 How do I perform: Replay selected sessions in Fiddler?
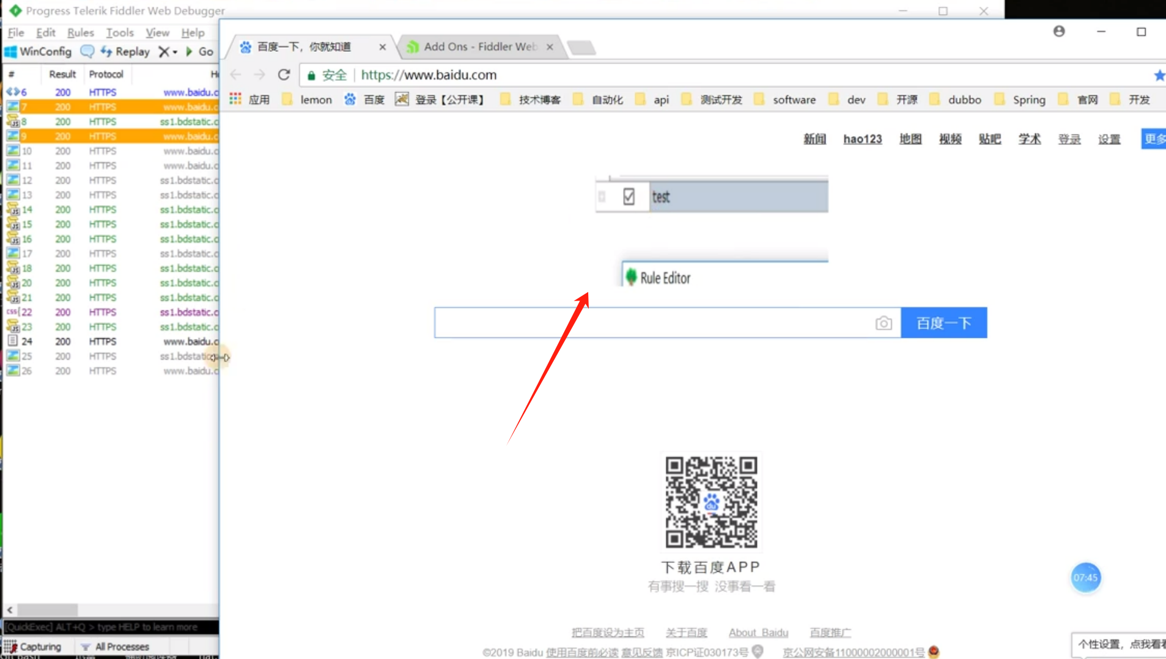click(125, 52)
